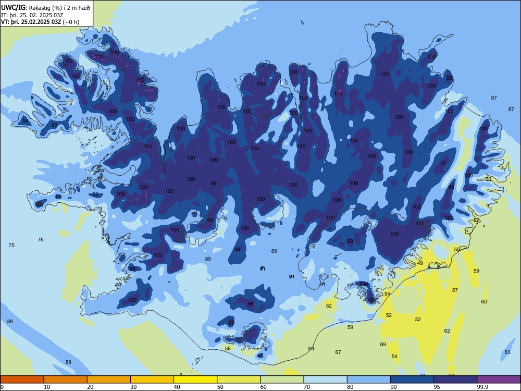Select the purple above-99.9 legend swatch
The image size is (521, 391).
coord(499,380)
